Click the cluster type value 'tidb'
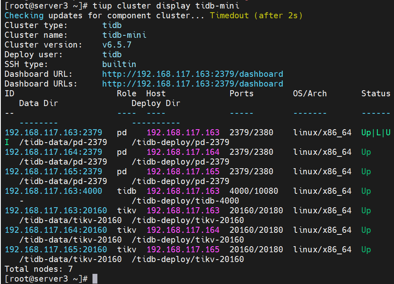The width and height of the screenshot is (394, 284). [x=112, y=25]
